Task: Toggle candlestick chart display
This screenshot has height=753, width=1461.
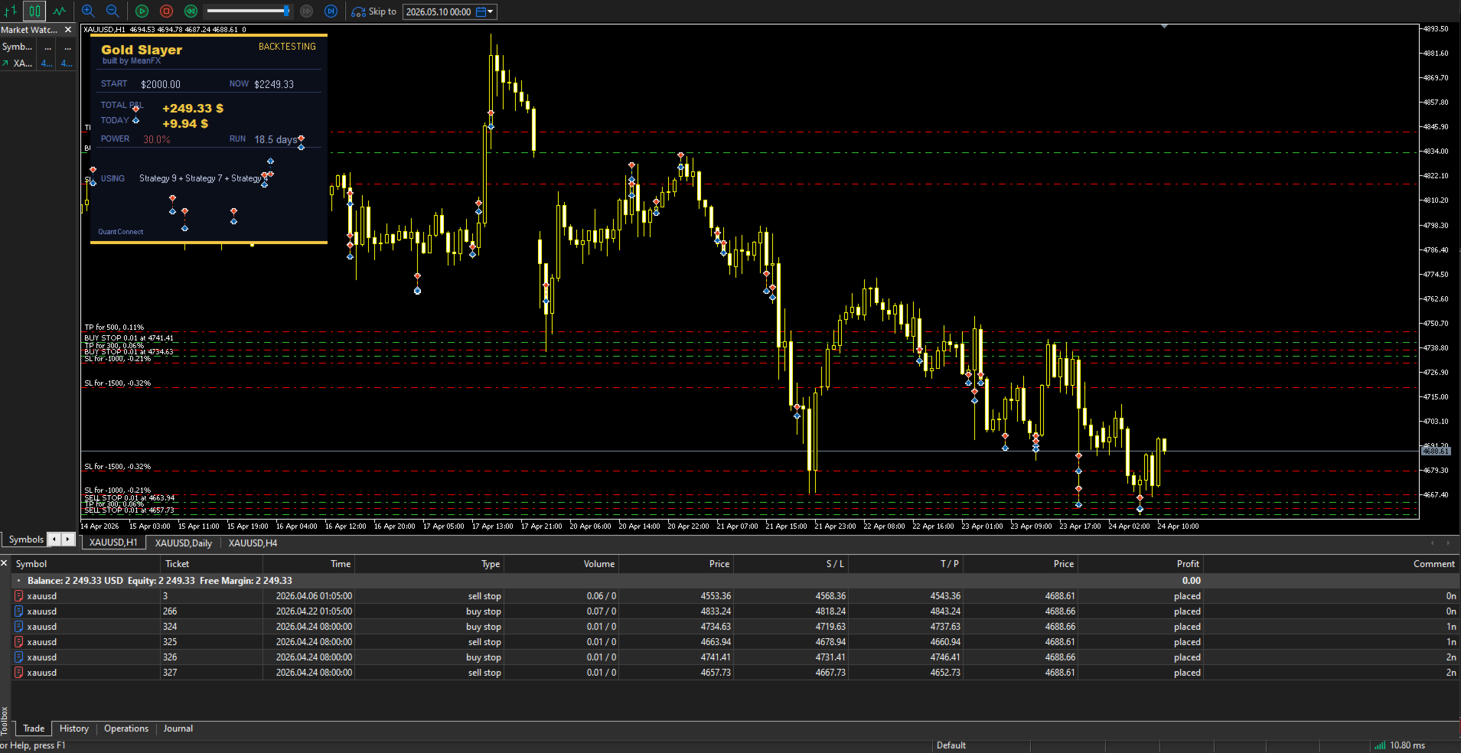Action: pos(34,11)
